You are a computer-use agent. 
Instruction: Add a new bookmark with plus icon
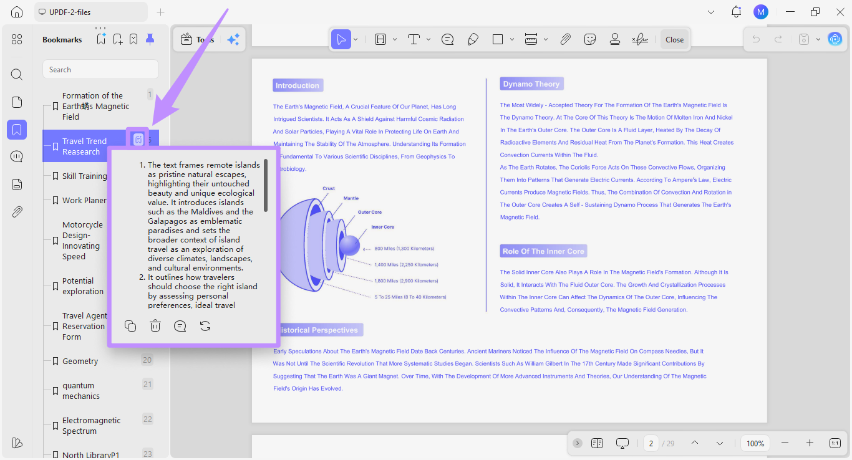[x=117, y=39]
